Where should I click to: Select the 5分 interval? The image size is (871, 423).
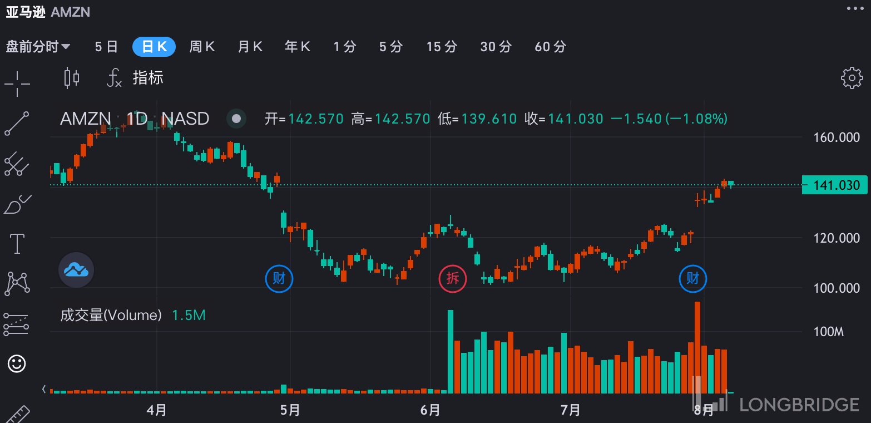tap(391, 47)
